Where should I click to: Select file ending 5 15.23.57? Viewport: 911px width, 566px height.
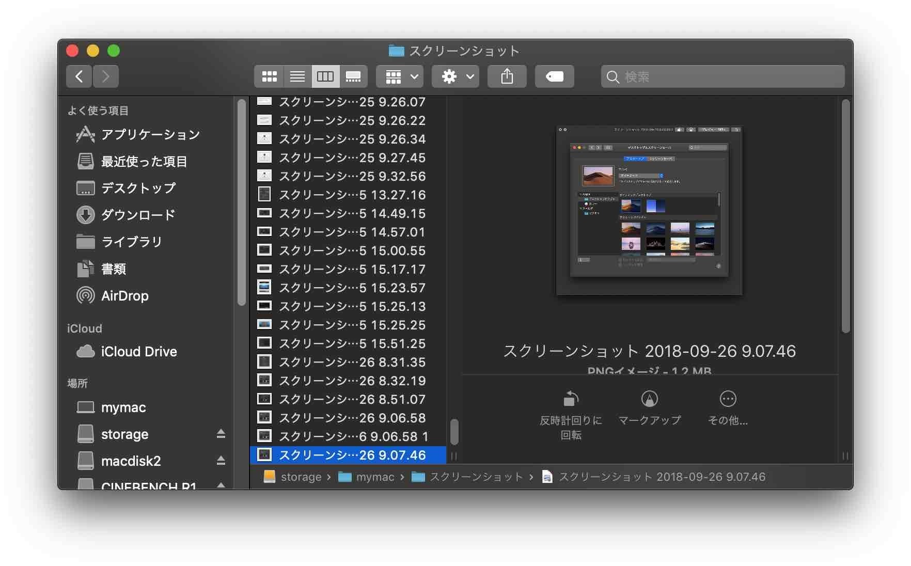tap(348, 288)
